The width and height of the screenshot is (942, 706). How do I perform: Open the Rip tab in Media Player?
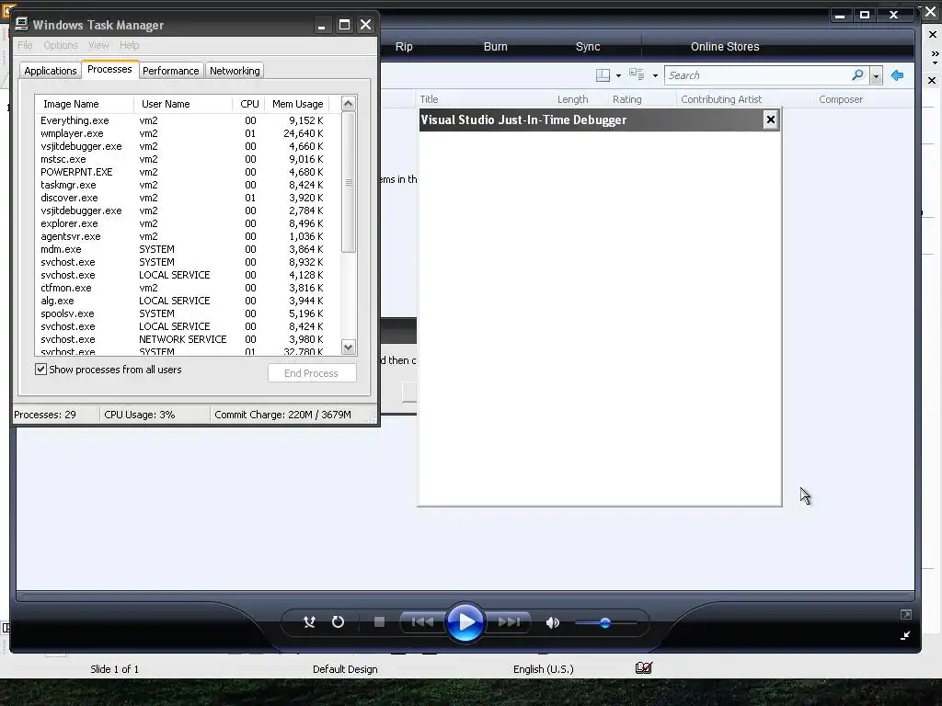tap(404, 46)
